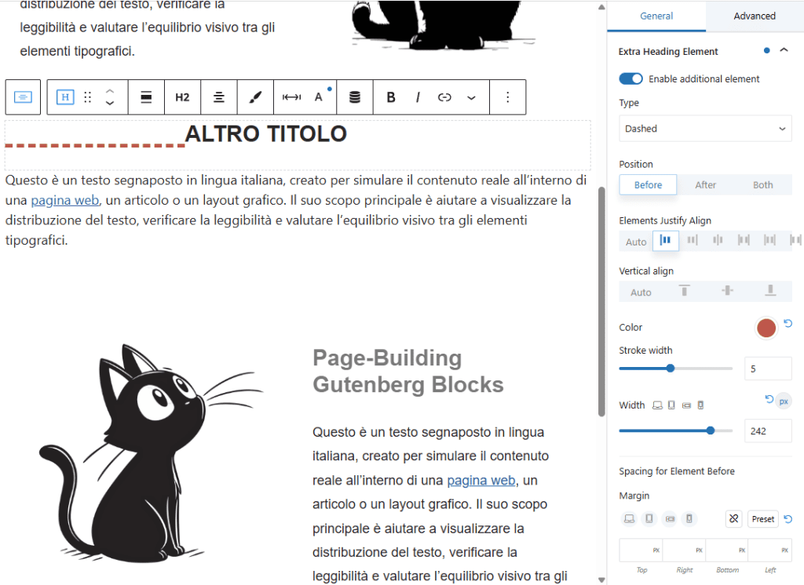Click the Stroke width value field
The image size is (804, 585).
(768, 369)
